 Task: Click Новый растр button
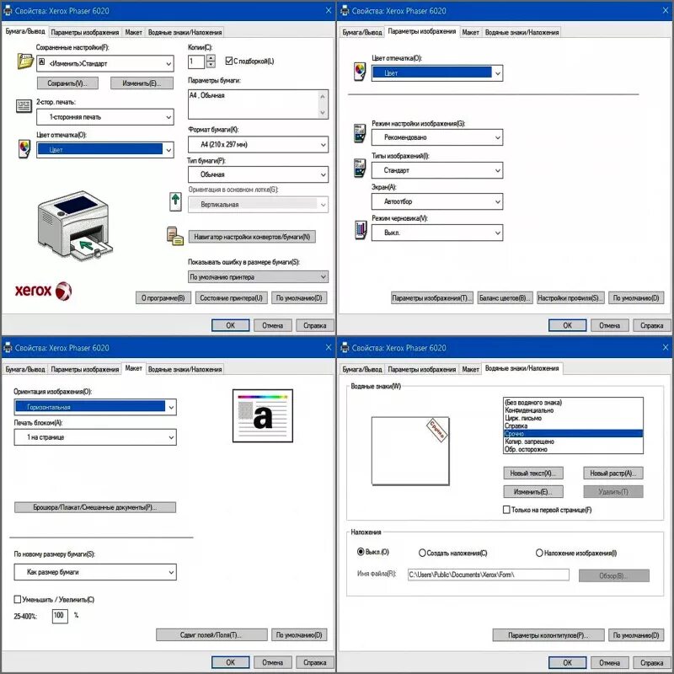click(613, 473)
